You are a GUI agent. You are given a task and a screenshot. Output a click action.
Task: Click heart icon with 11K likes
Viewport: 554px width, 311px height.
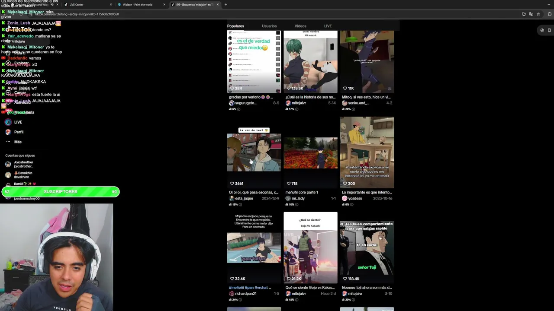click(345, 88)
